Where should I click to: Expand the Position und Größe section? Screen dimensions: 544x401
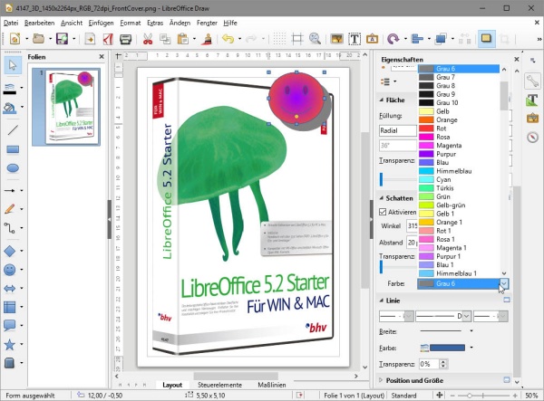click(x=381, y=380)
